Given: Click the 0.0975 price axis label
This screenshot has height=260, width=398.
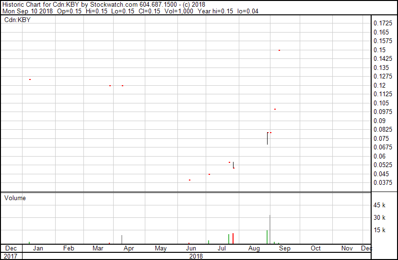Looking at the screenshot, I should pyautogui.click(x=383, y=112).
